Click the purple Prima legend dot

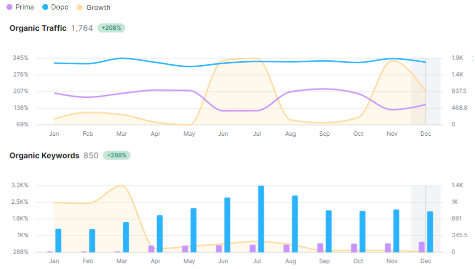point(9,7)
